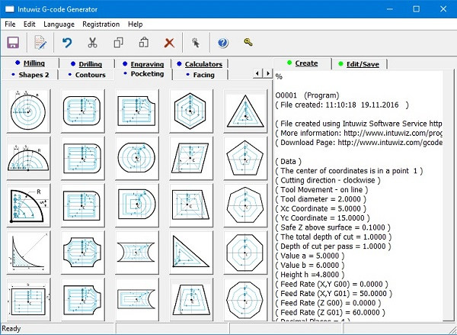The height and width of the screenshot is (335, 457).
Task: Click the 'Height h =4.8000' line
Action: point(309,275)
